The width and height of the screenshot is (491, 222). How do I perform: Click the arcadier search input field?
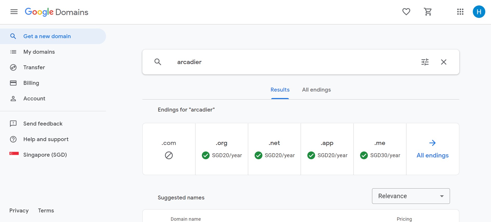point(286,62)
